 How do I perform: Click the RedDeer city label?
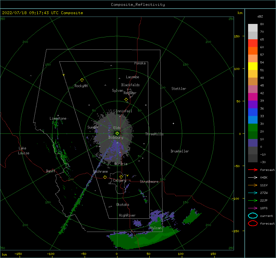coord(130,93)
